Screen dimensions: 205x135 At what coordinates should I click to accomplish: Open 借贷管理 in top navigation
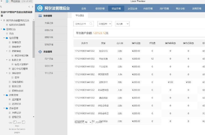tap(100, 8)
